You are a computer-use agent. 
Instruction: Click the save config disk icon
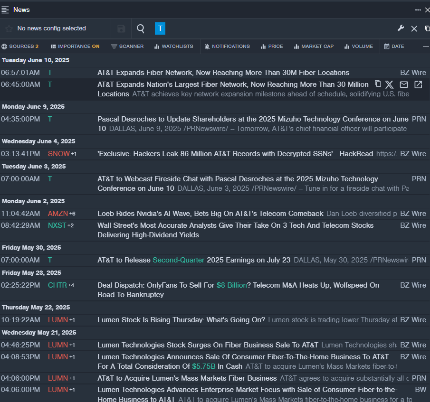(x=121, y=28)
